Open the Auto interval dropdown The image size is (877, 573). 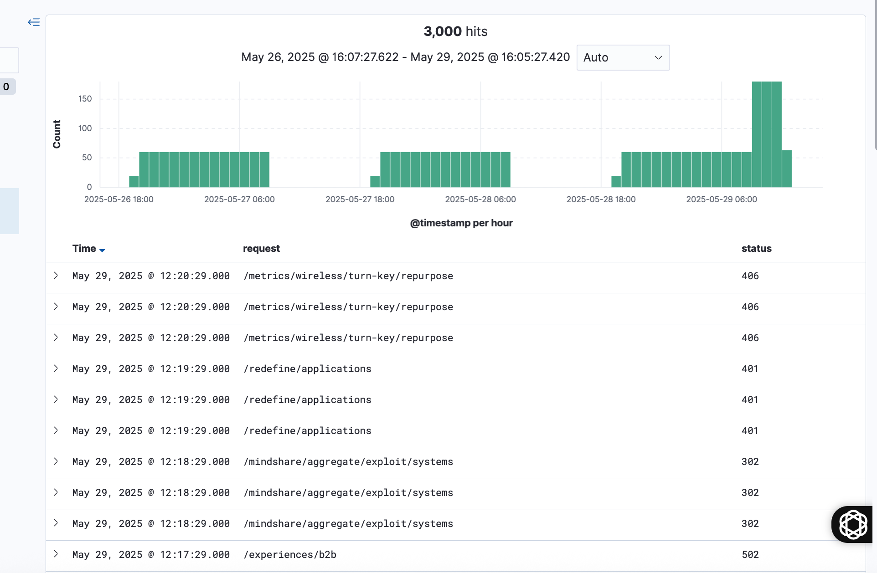click(x=623, y=57)
